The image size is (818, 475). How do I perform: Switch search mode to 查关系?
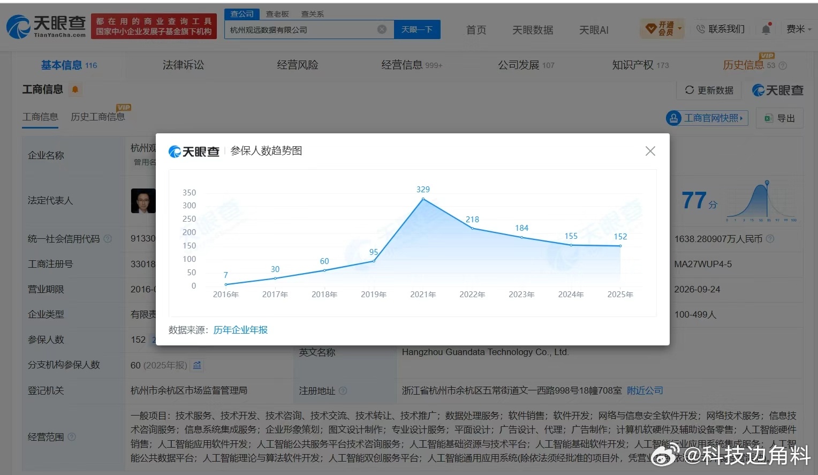[x=313, y=14]
